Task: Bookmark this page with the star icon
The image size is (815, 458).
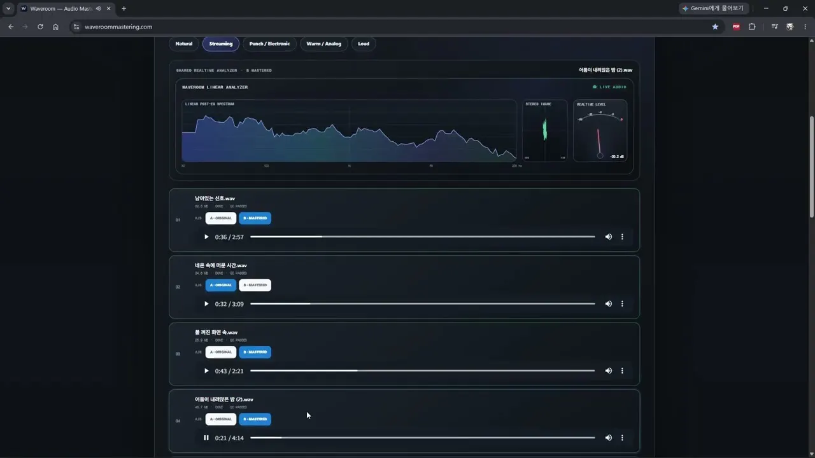Action: click(715, 27)
